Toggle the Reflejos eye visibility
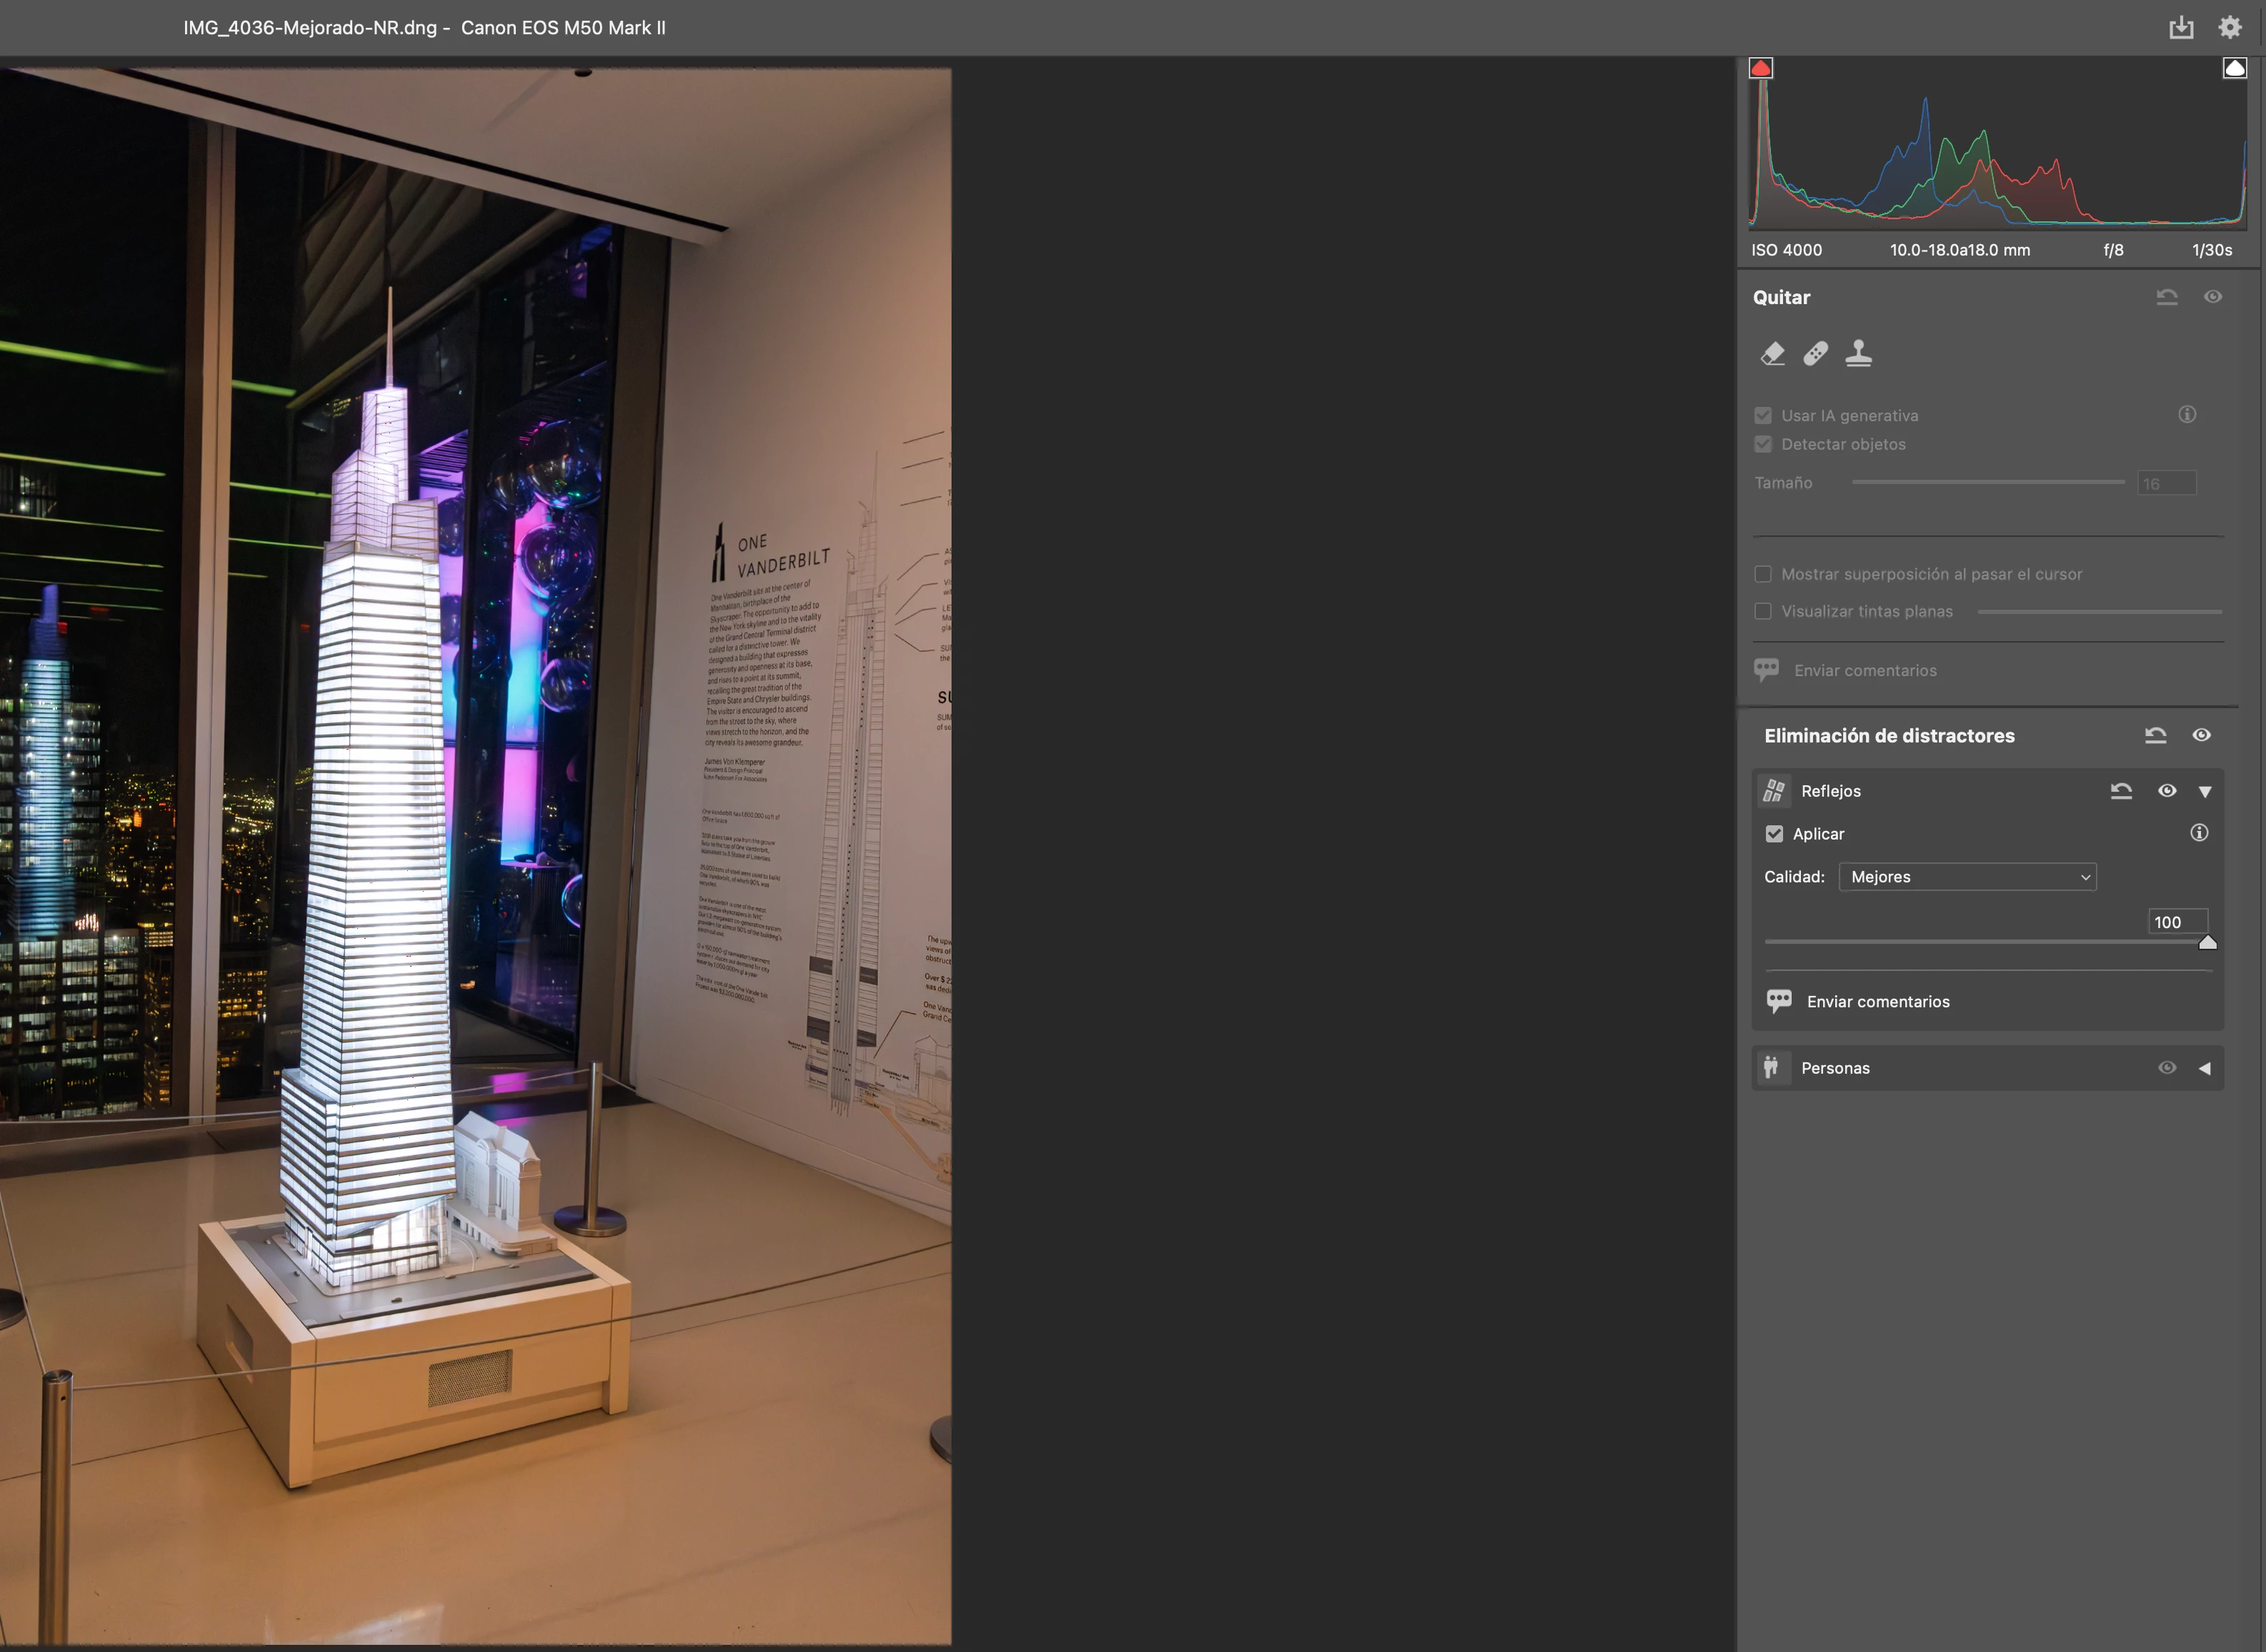This screenshot has width=2266, height=1652. coord(2167,791)
